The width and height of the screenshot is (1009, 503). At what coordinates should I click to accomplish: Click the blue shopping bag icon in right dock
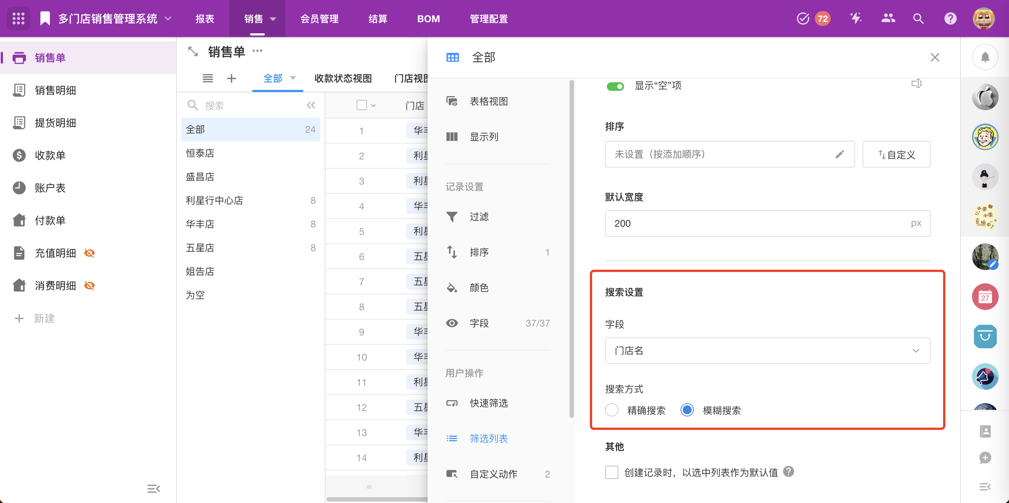click(985, 337)
